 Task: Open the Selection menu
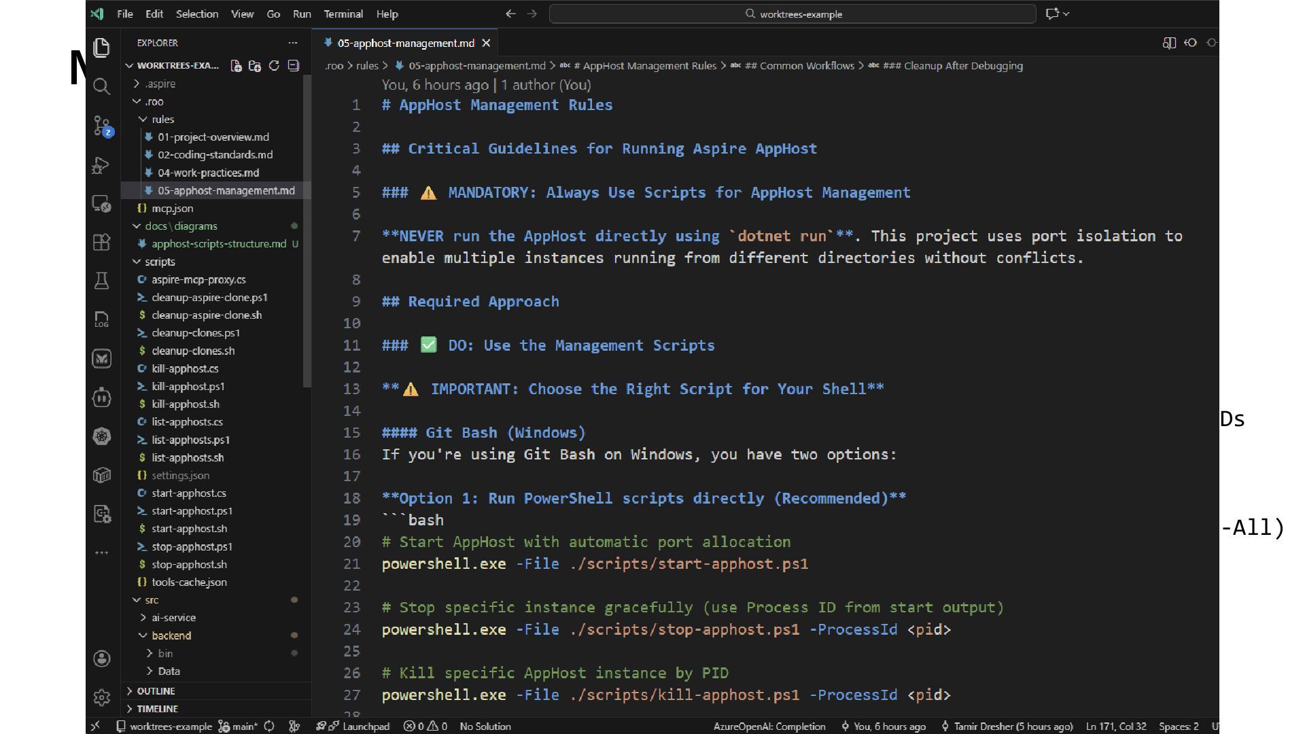(x=197, y=14)
